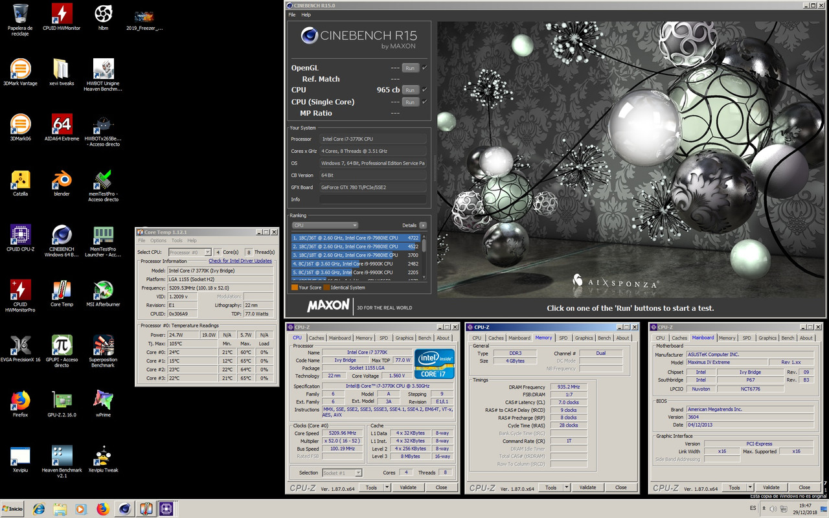This screenshot has width=829, height=518.
Task: Open the hibm desktop icon
Action: (103, 17)
